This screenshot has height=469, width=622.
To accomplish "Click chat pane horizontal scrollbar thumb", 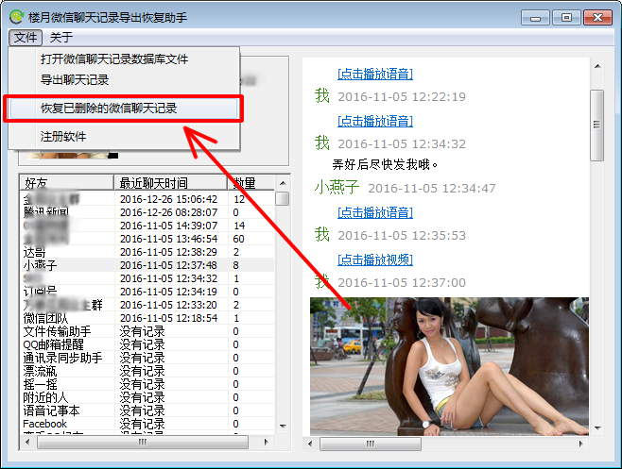I will (x=371, y=444).
